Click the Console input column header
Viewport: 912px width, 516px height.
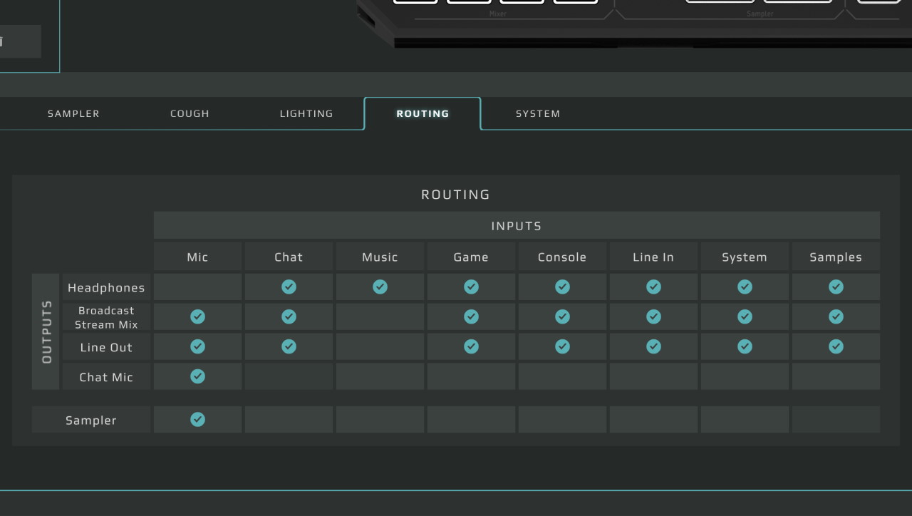562,257
